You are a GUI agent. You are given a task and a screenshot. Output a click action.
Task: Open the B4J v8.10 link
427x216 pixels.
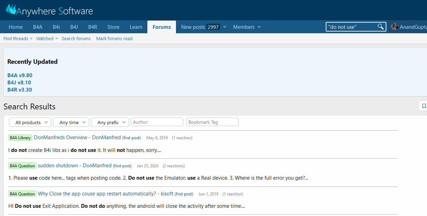(x=19, y=83)
